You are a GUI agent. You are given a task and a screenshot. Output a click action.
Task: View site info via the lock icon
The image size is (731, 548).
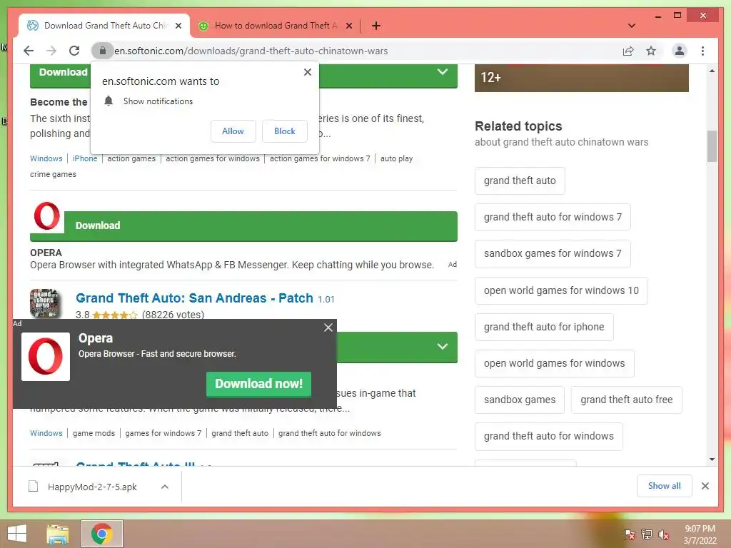[x=103, y=51]
